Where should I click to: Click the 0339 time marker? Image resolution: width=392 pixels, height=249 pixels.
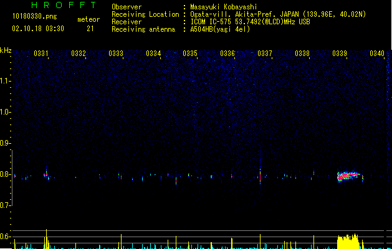tap(340, 54)
